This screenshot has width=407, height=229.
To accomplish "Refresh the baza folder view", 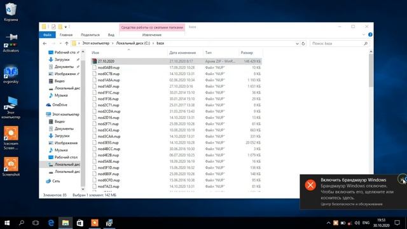I will pos(303,43).
